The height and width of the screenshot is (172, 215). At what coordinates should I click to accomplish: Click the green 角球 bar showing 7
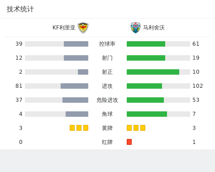(147, 114)
